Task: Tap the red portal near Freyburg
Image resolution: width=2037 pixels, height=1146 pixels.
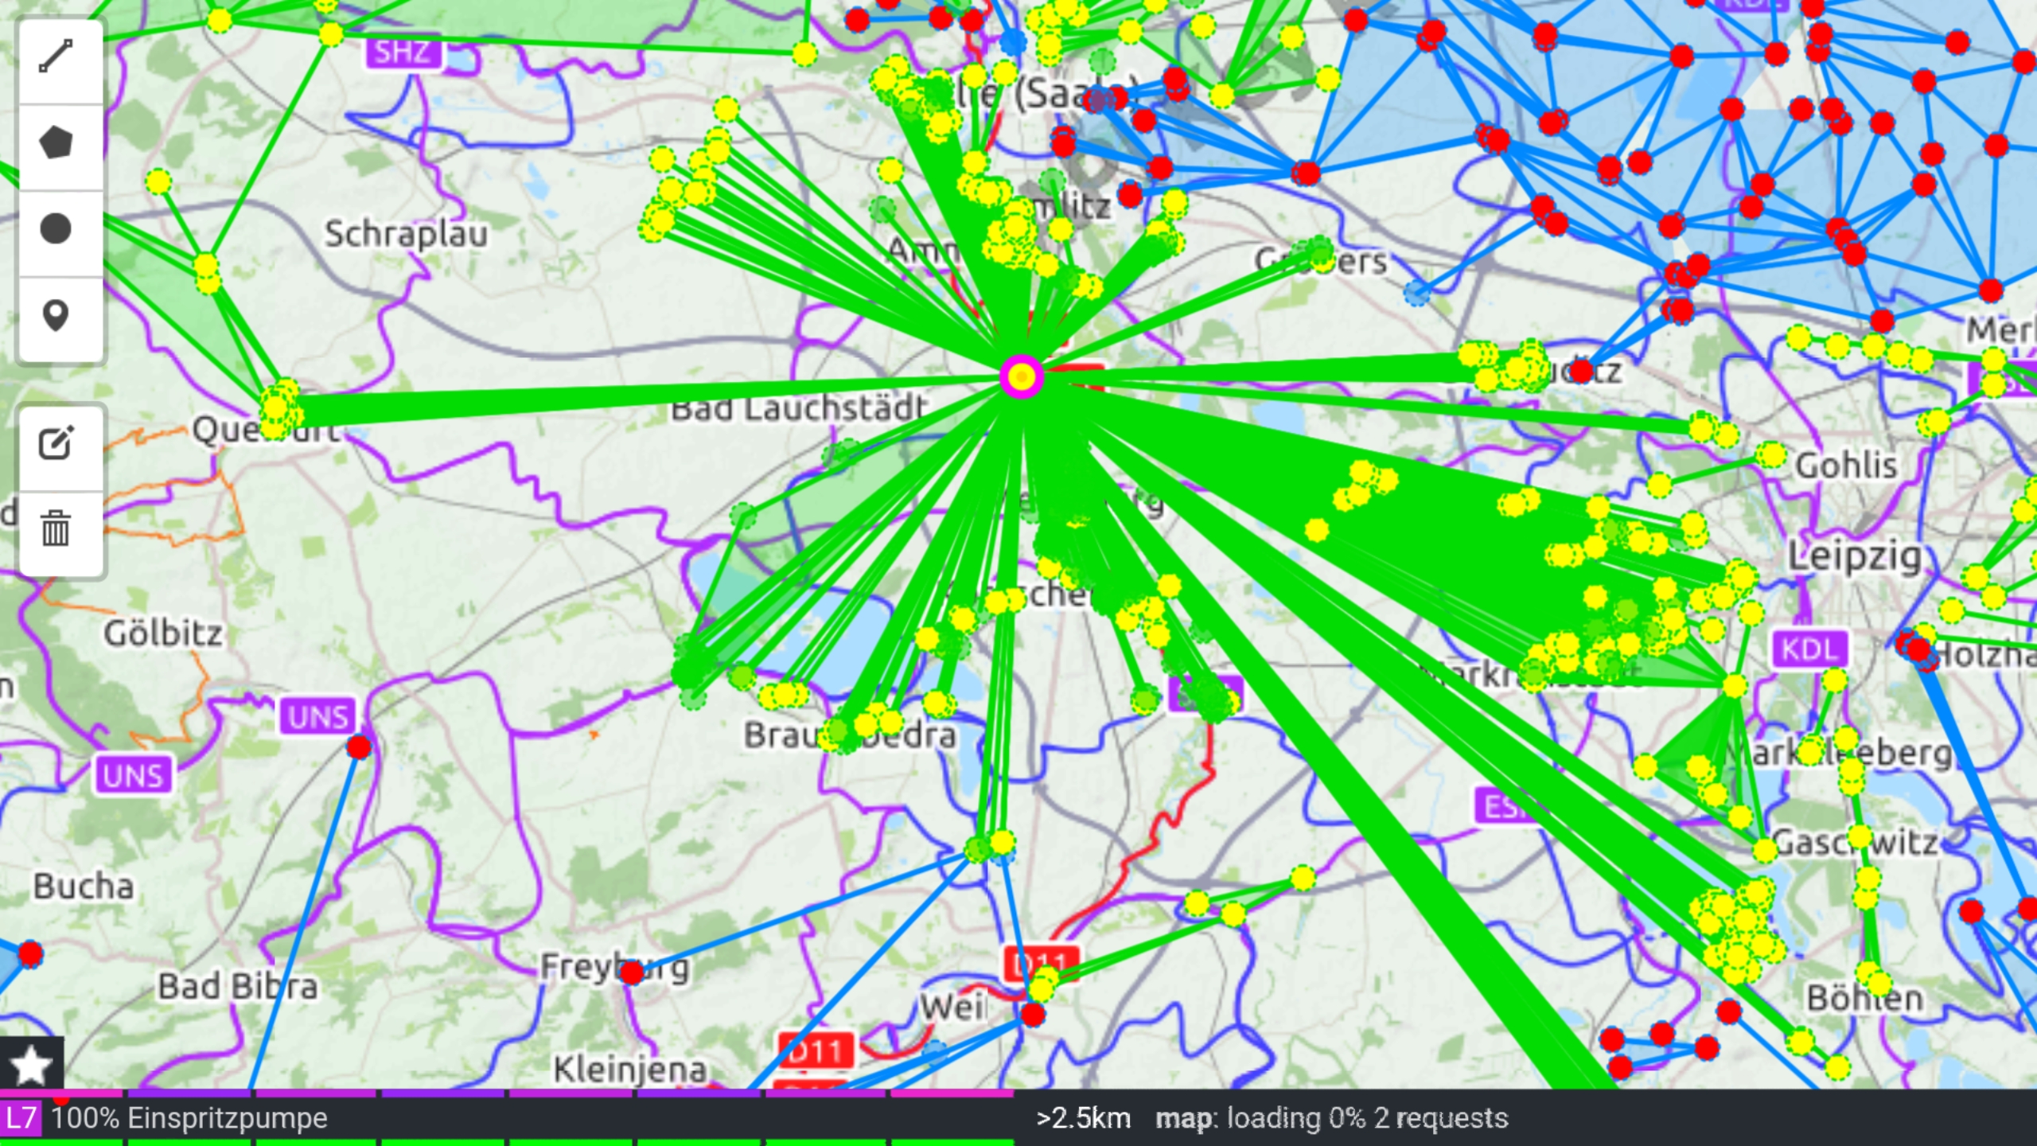Action: (632, 973)
